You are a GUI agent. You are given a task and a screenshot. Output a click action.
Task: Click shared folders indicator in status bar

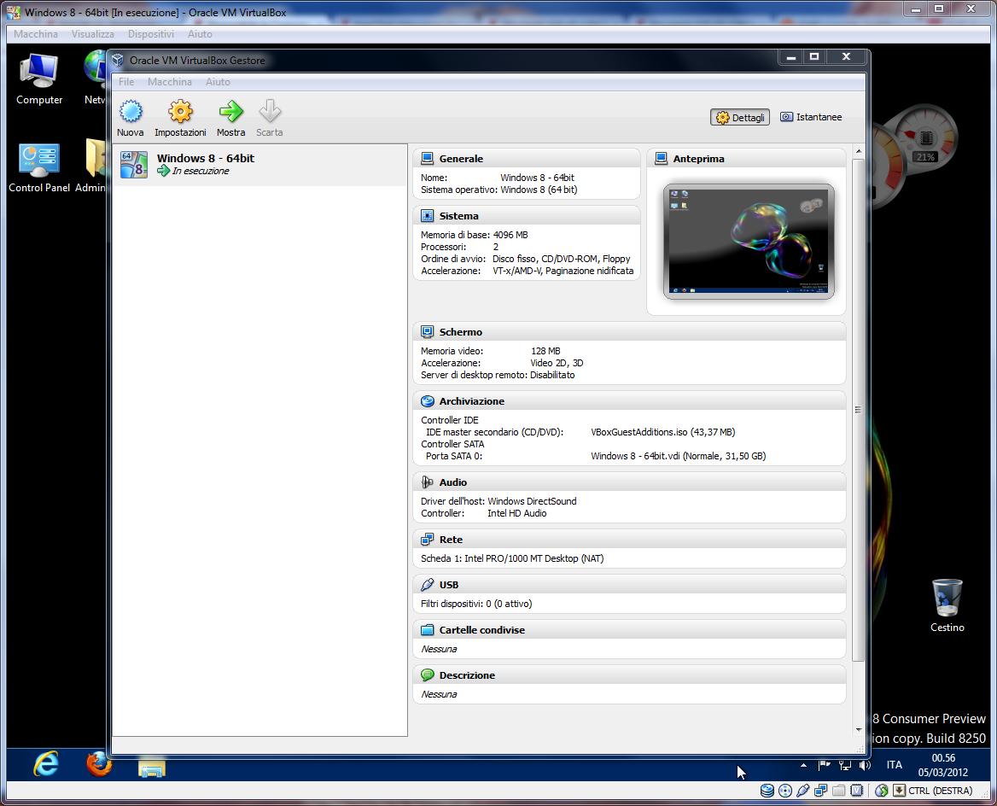[839, 791]
